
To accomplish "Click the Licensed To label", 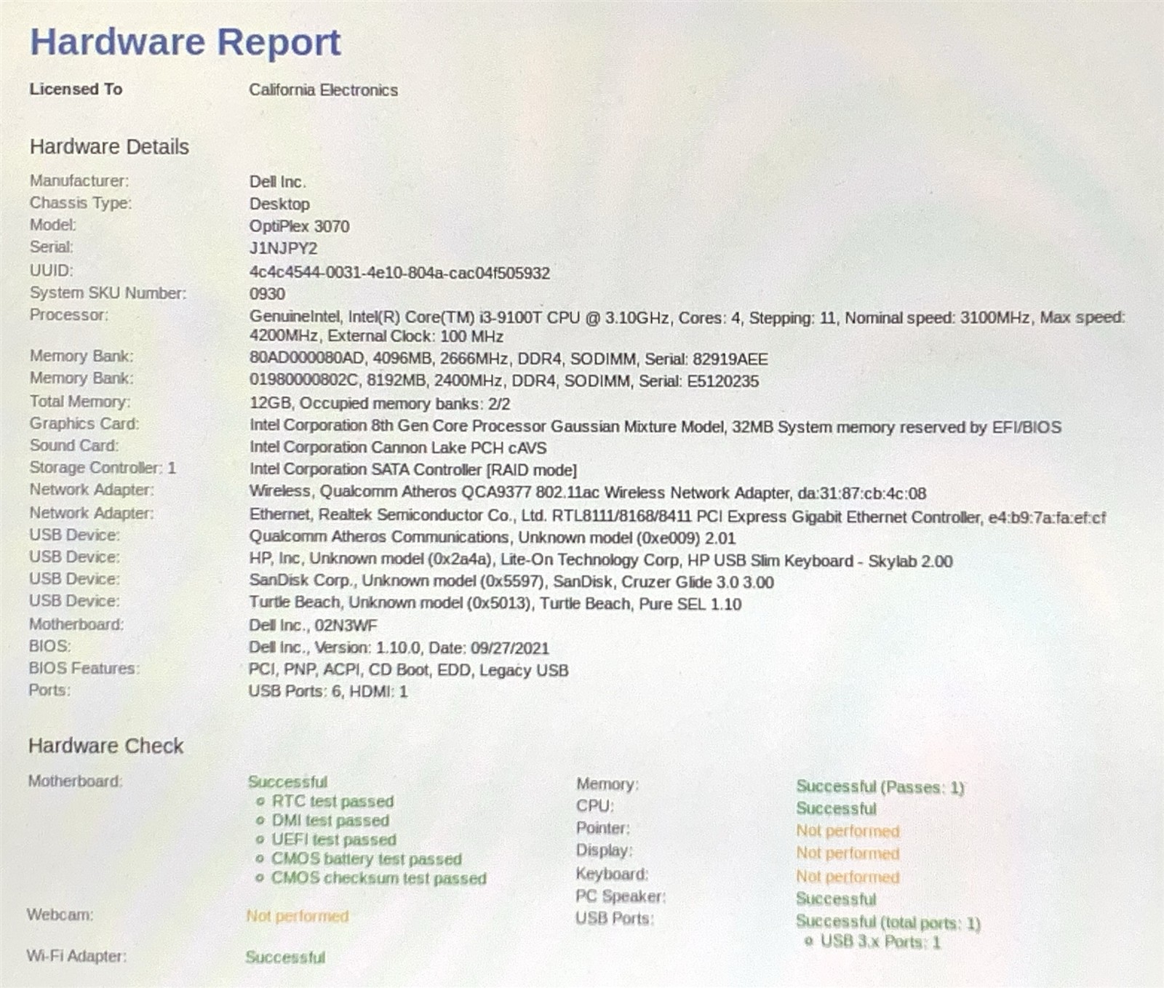I will pos(76,89).
